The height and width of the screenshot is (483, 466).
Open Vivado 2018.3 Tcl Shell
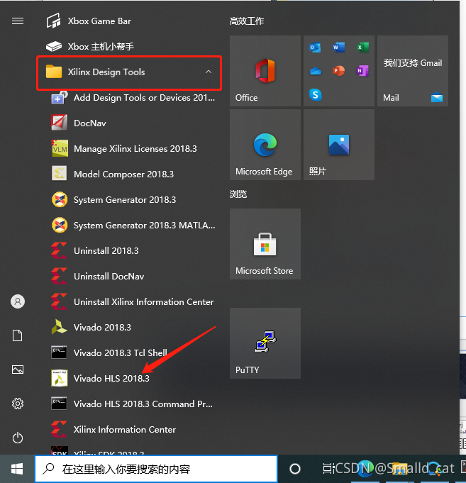129,352
